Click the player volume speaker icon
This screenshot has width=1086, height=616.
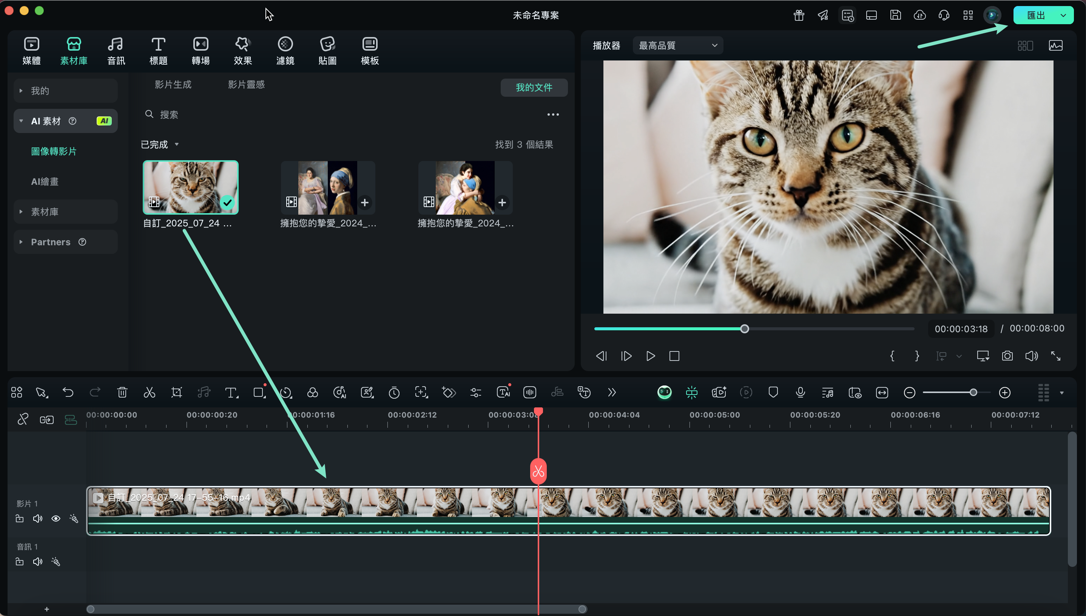[1032, 356]
